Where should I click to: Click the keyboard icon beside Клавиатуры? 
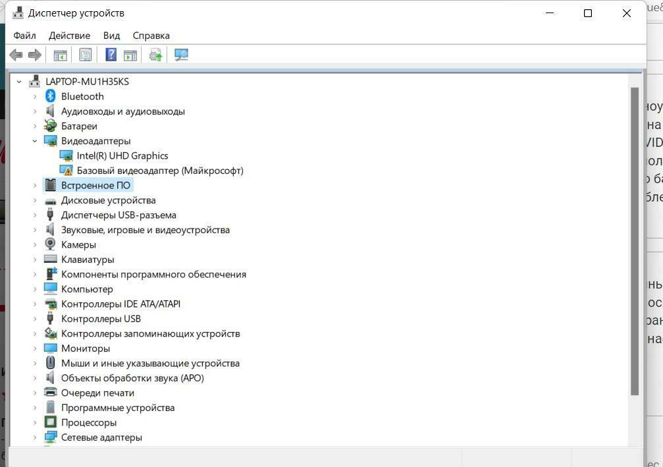point(50,259)
